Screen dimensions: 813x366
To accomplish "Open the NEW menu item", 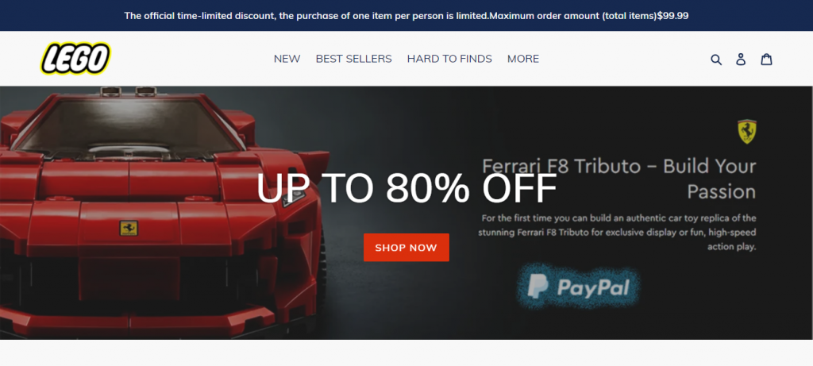I will pyautogui.click(x=287, y=59).
